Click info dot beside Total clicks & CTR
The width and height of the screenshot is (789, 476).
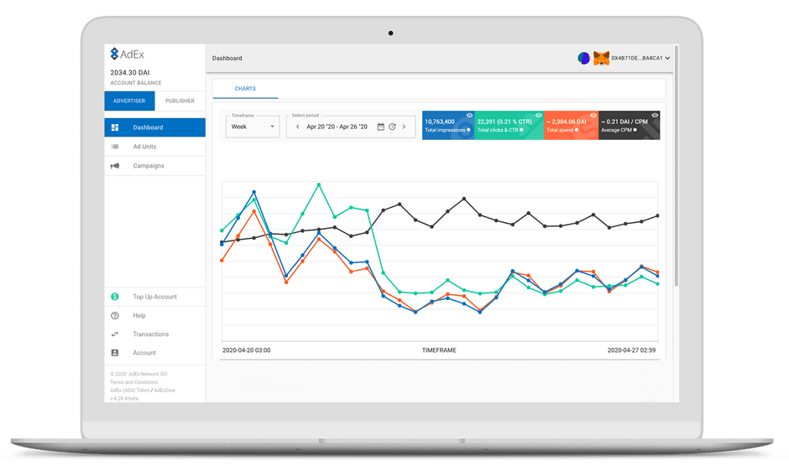[x=521, y=130]
